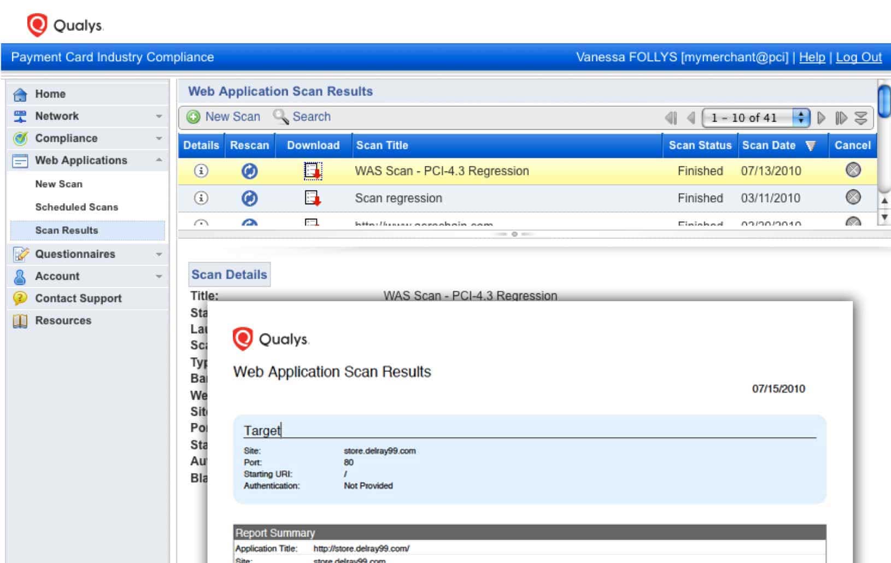Open Search in the scan toolbar

[302, 117]
